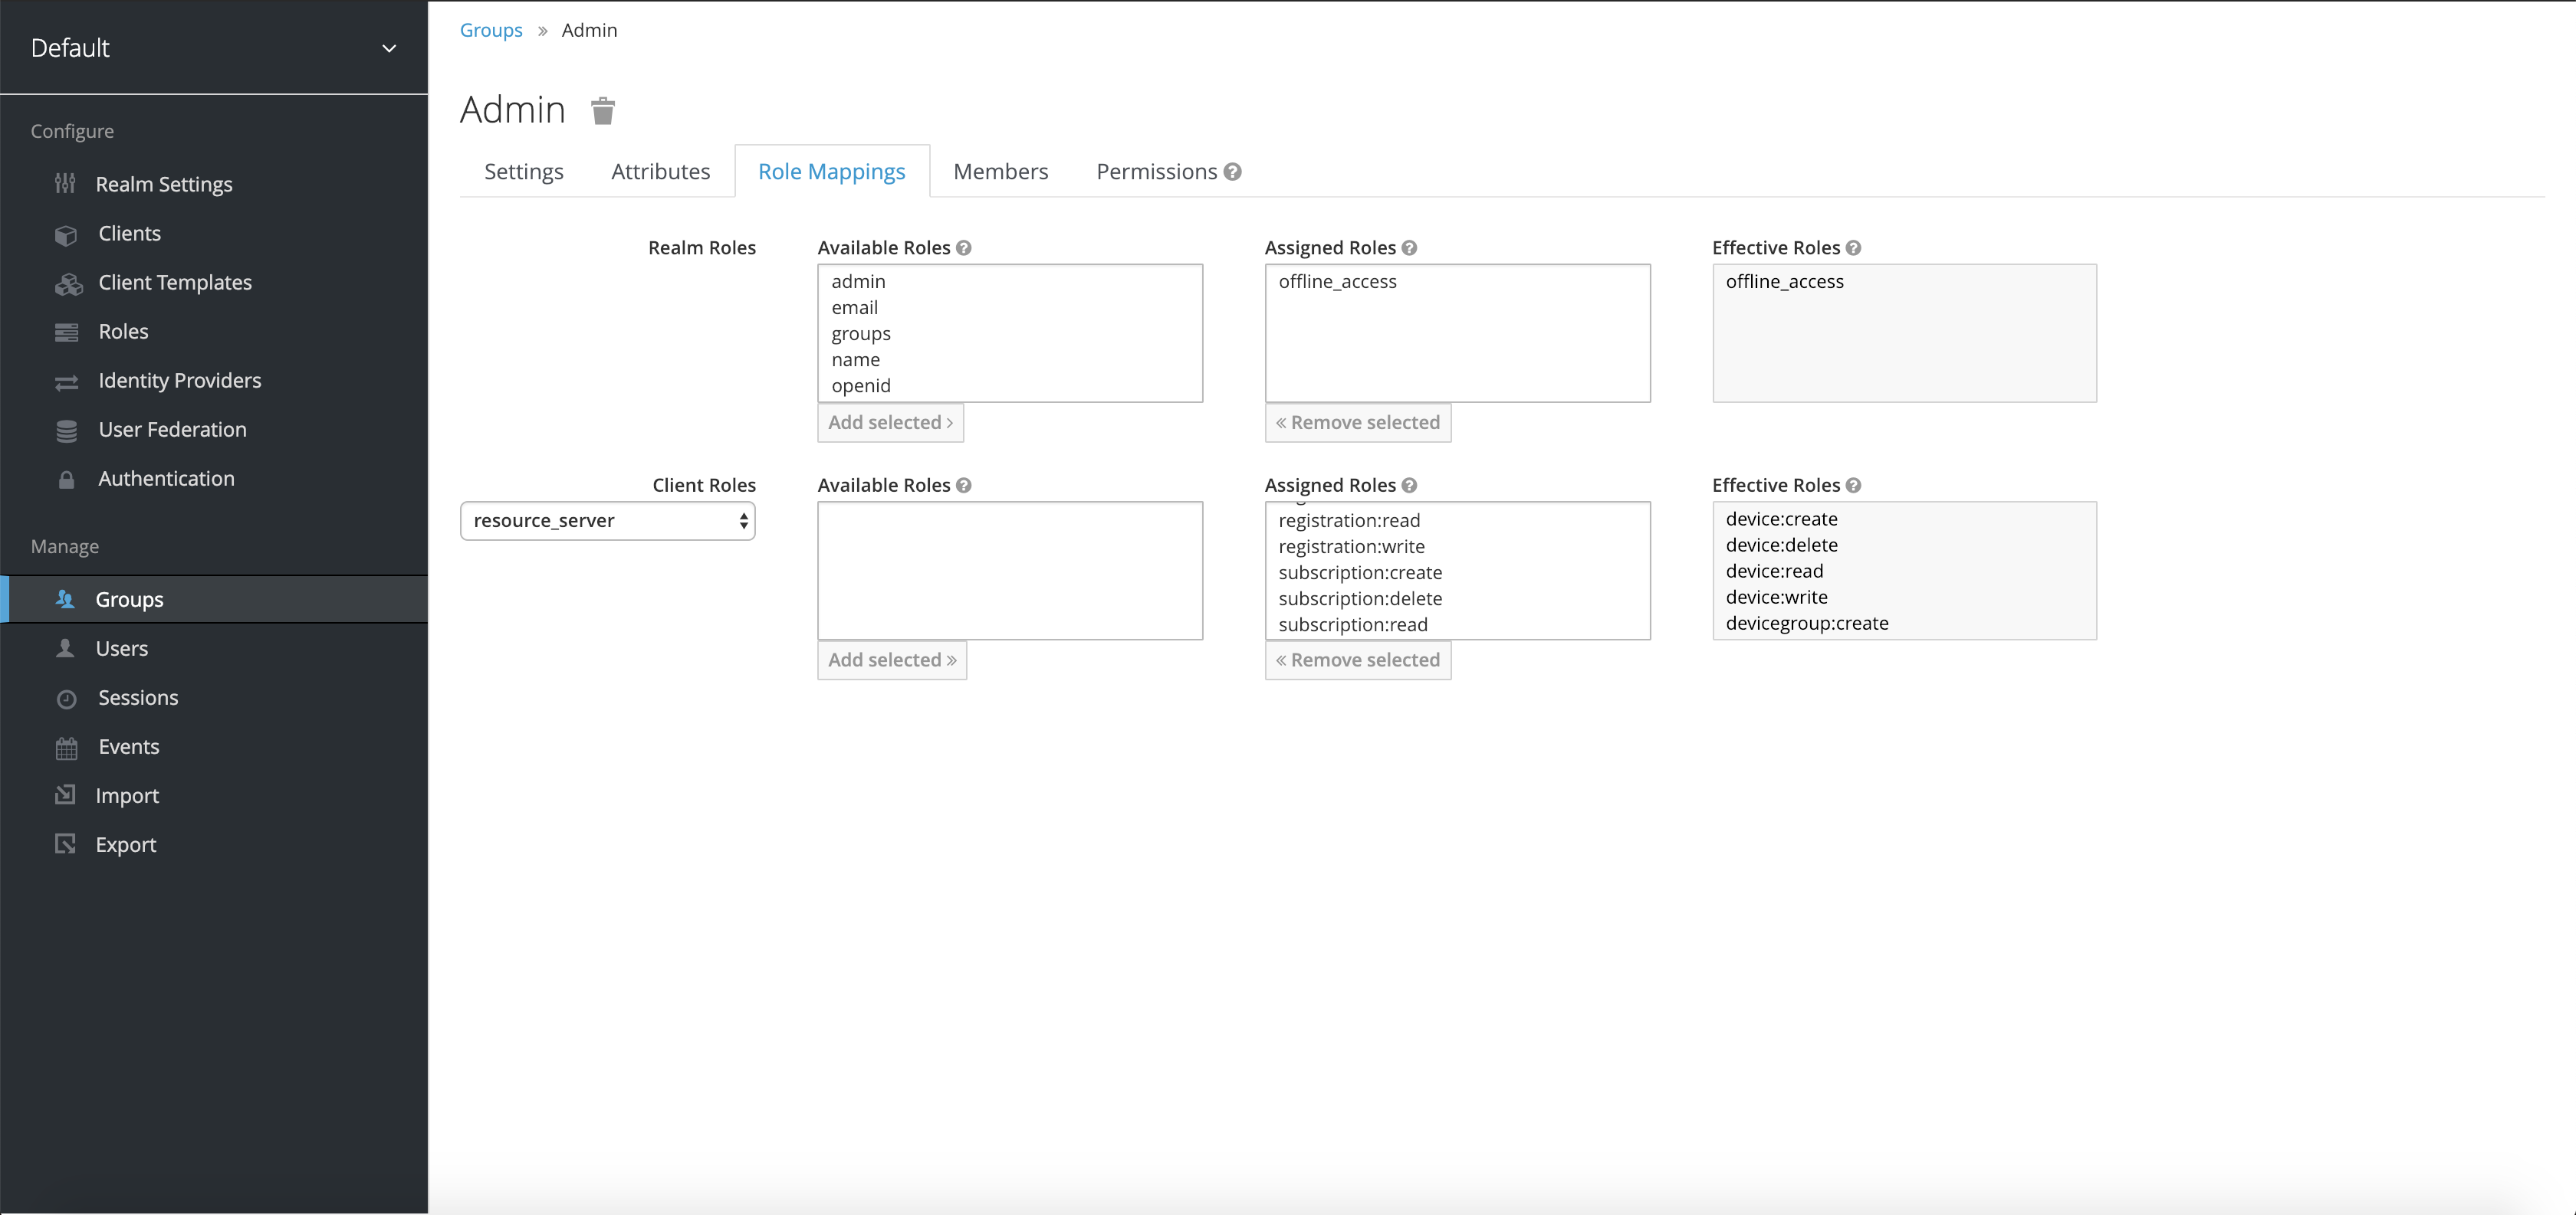2576x1215 pixels.
Task: Open the Attributes tab
Action: (x=660, y=172)
